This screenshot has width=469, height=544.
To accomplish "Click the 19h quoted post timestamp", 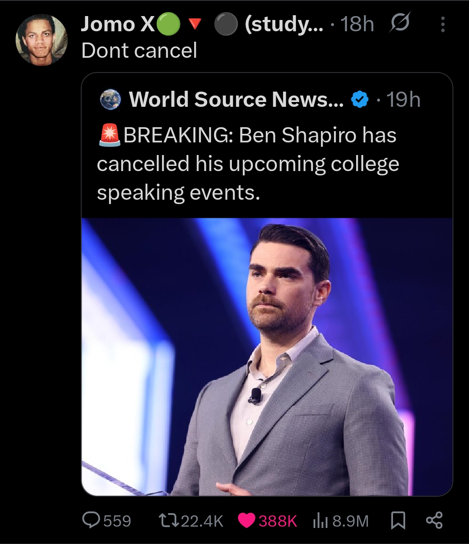I will (403, 100).
